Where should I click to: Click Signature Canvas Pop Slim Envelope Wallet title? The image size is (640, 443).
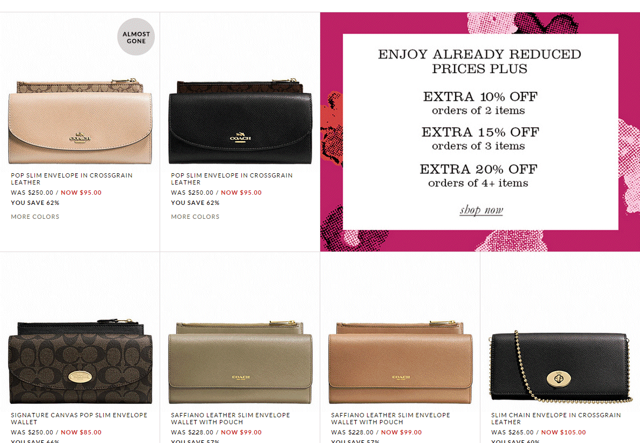79,418
